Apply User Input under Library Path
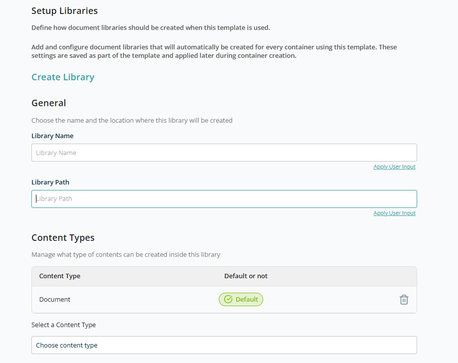The image size is (458, 363). (x=394, y=213)
